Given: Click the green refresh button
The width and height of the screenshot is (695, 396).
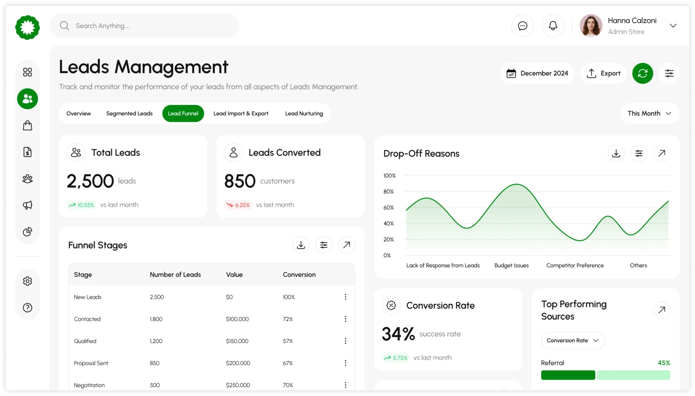Looking at the screenshot, I should [643, 73].
